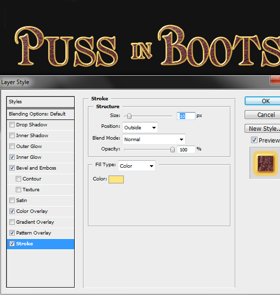
Task: Toggle the Preview checkbox
Action: click(254, 140)
